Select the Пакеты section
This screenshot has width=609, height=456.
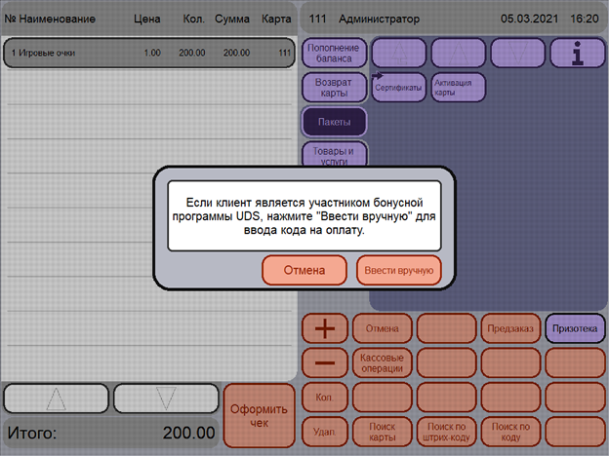click(334, 122)
